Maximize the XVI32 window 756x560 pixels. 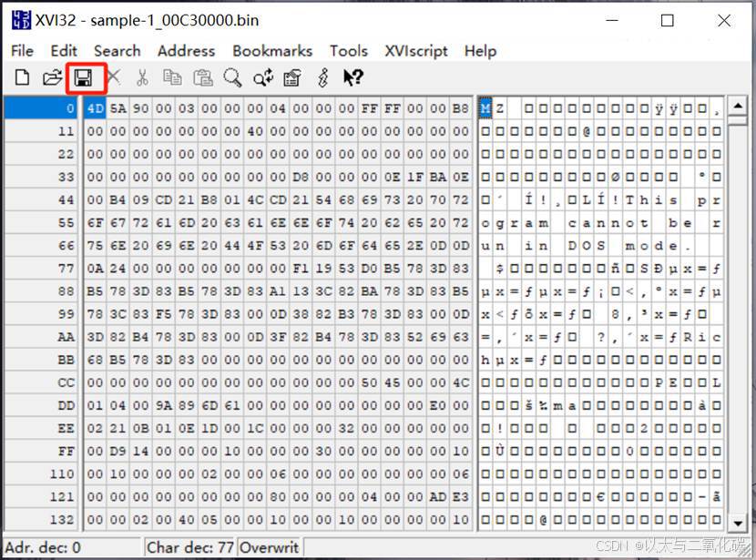(668, 20)
